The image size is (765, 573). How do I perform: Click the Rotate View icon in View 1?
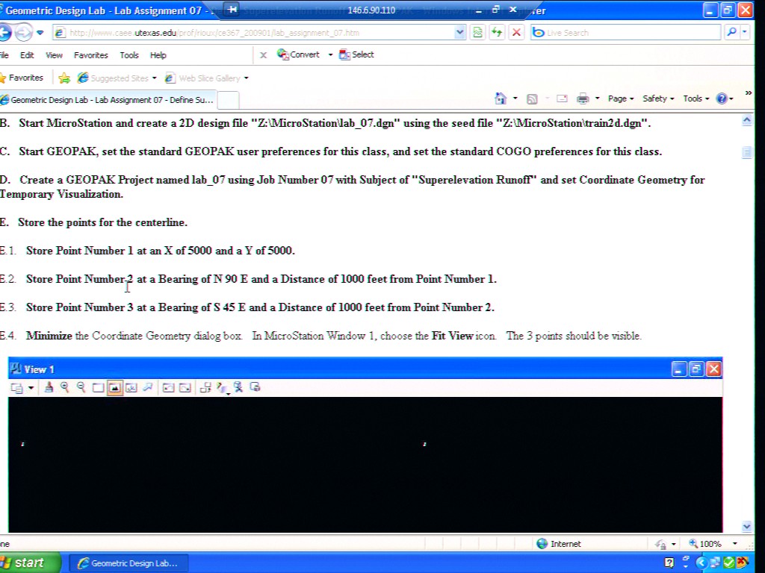[x=131, y=388]
